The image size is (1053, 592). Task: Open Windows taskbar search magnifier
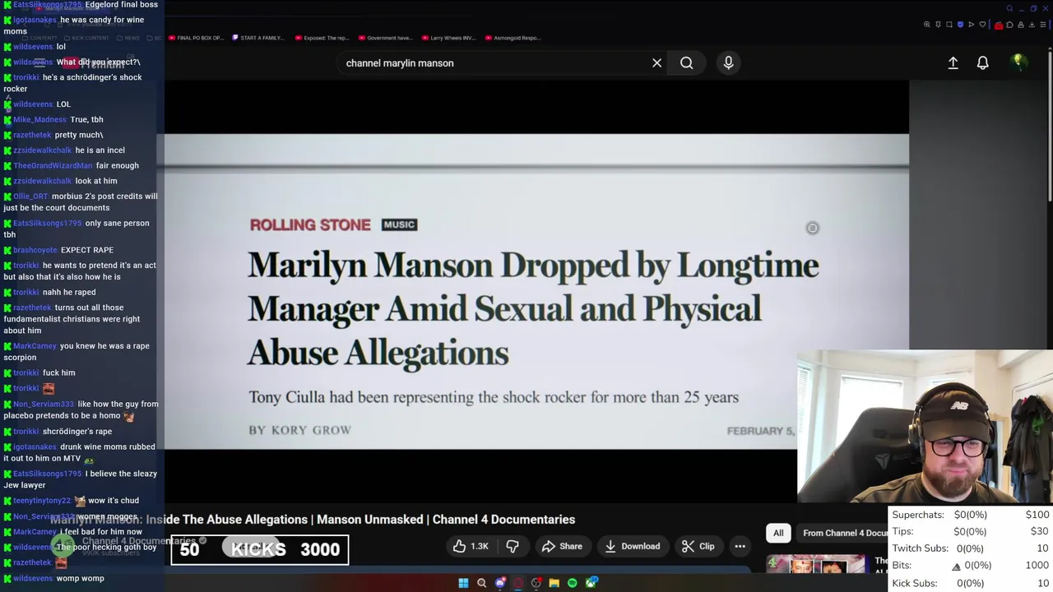point(482,583)
